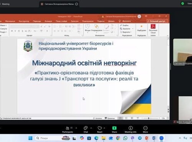Screen dimensions: 192x142
Task: Open the Макет layout dropdown
Action: coord(3,25)
